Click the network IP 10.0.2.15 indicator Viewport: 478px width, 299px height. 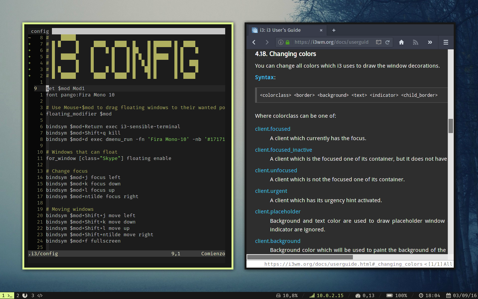tap(326, 295)
